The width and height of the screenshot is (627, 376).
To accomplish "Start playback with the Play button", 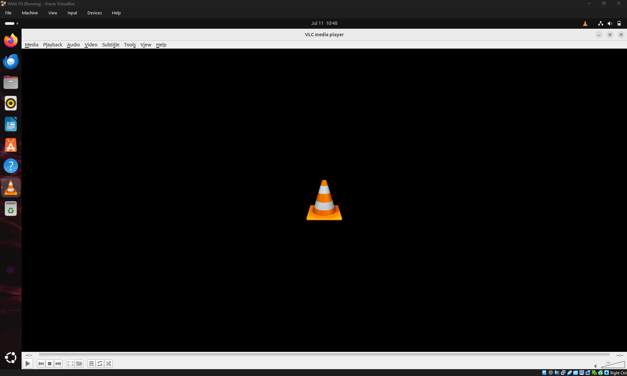I will tap(28, 364).
